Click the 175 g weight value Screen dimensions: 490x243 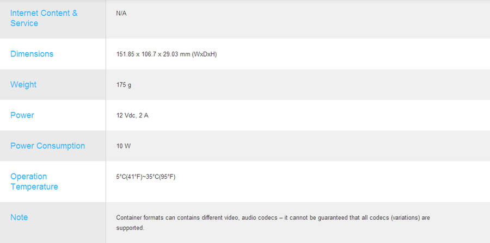(124, 85)
